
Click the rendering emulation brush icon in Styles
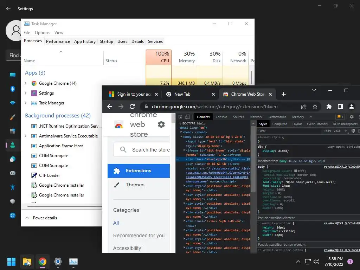[353, 131]
